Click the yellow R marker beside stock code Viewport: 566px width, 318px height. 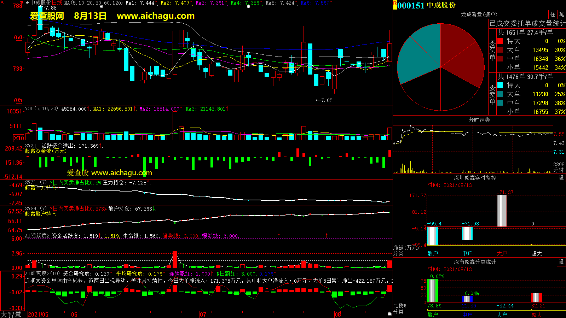(x=395, y=3)
